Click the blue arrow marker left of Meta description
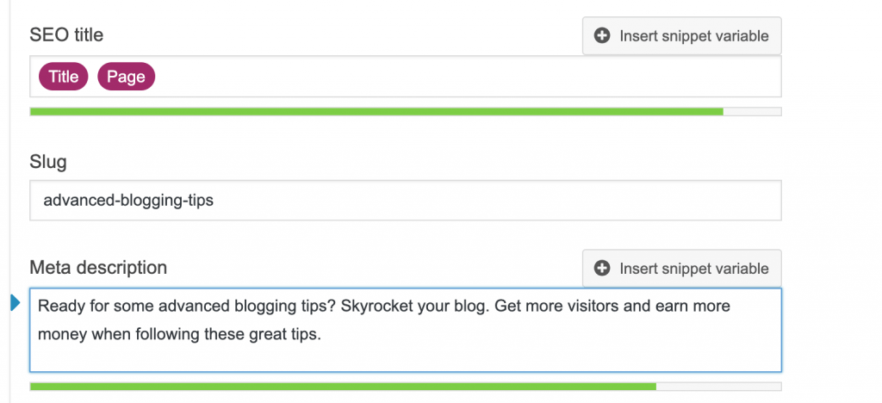The width and height of the screenshot is (882, 403). pos(16,303)
